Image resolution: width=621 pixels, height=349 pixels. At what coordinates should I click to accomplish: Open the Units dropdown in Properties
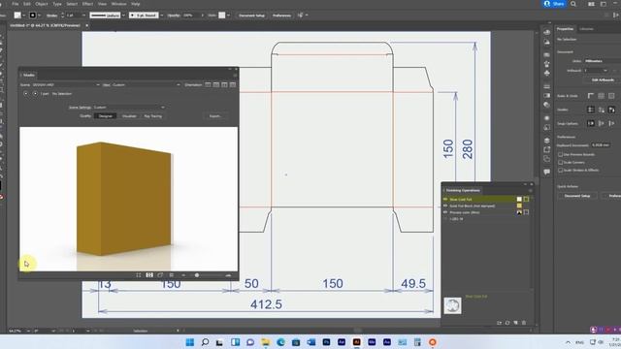pos(603,61)
